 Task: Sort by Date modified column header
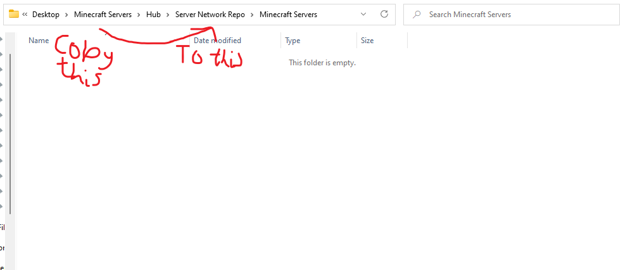(x=217, y=41)
